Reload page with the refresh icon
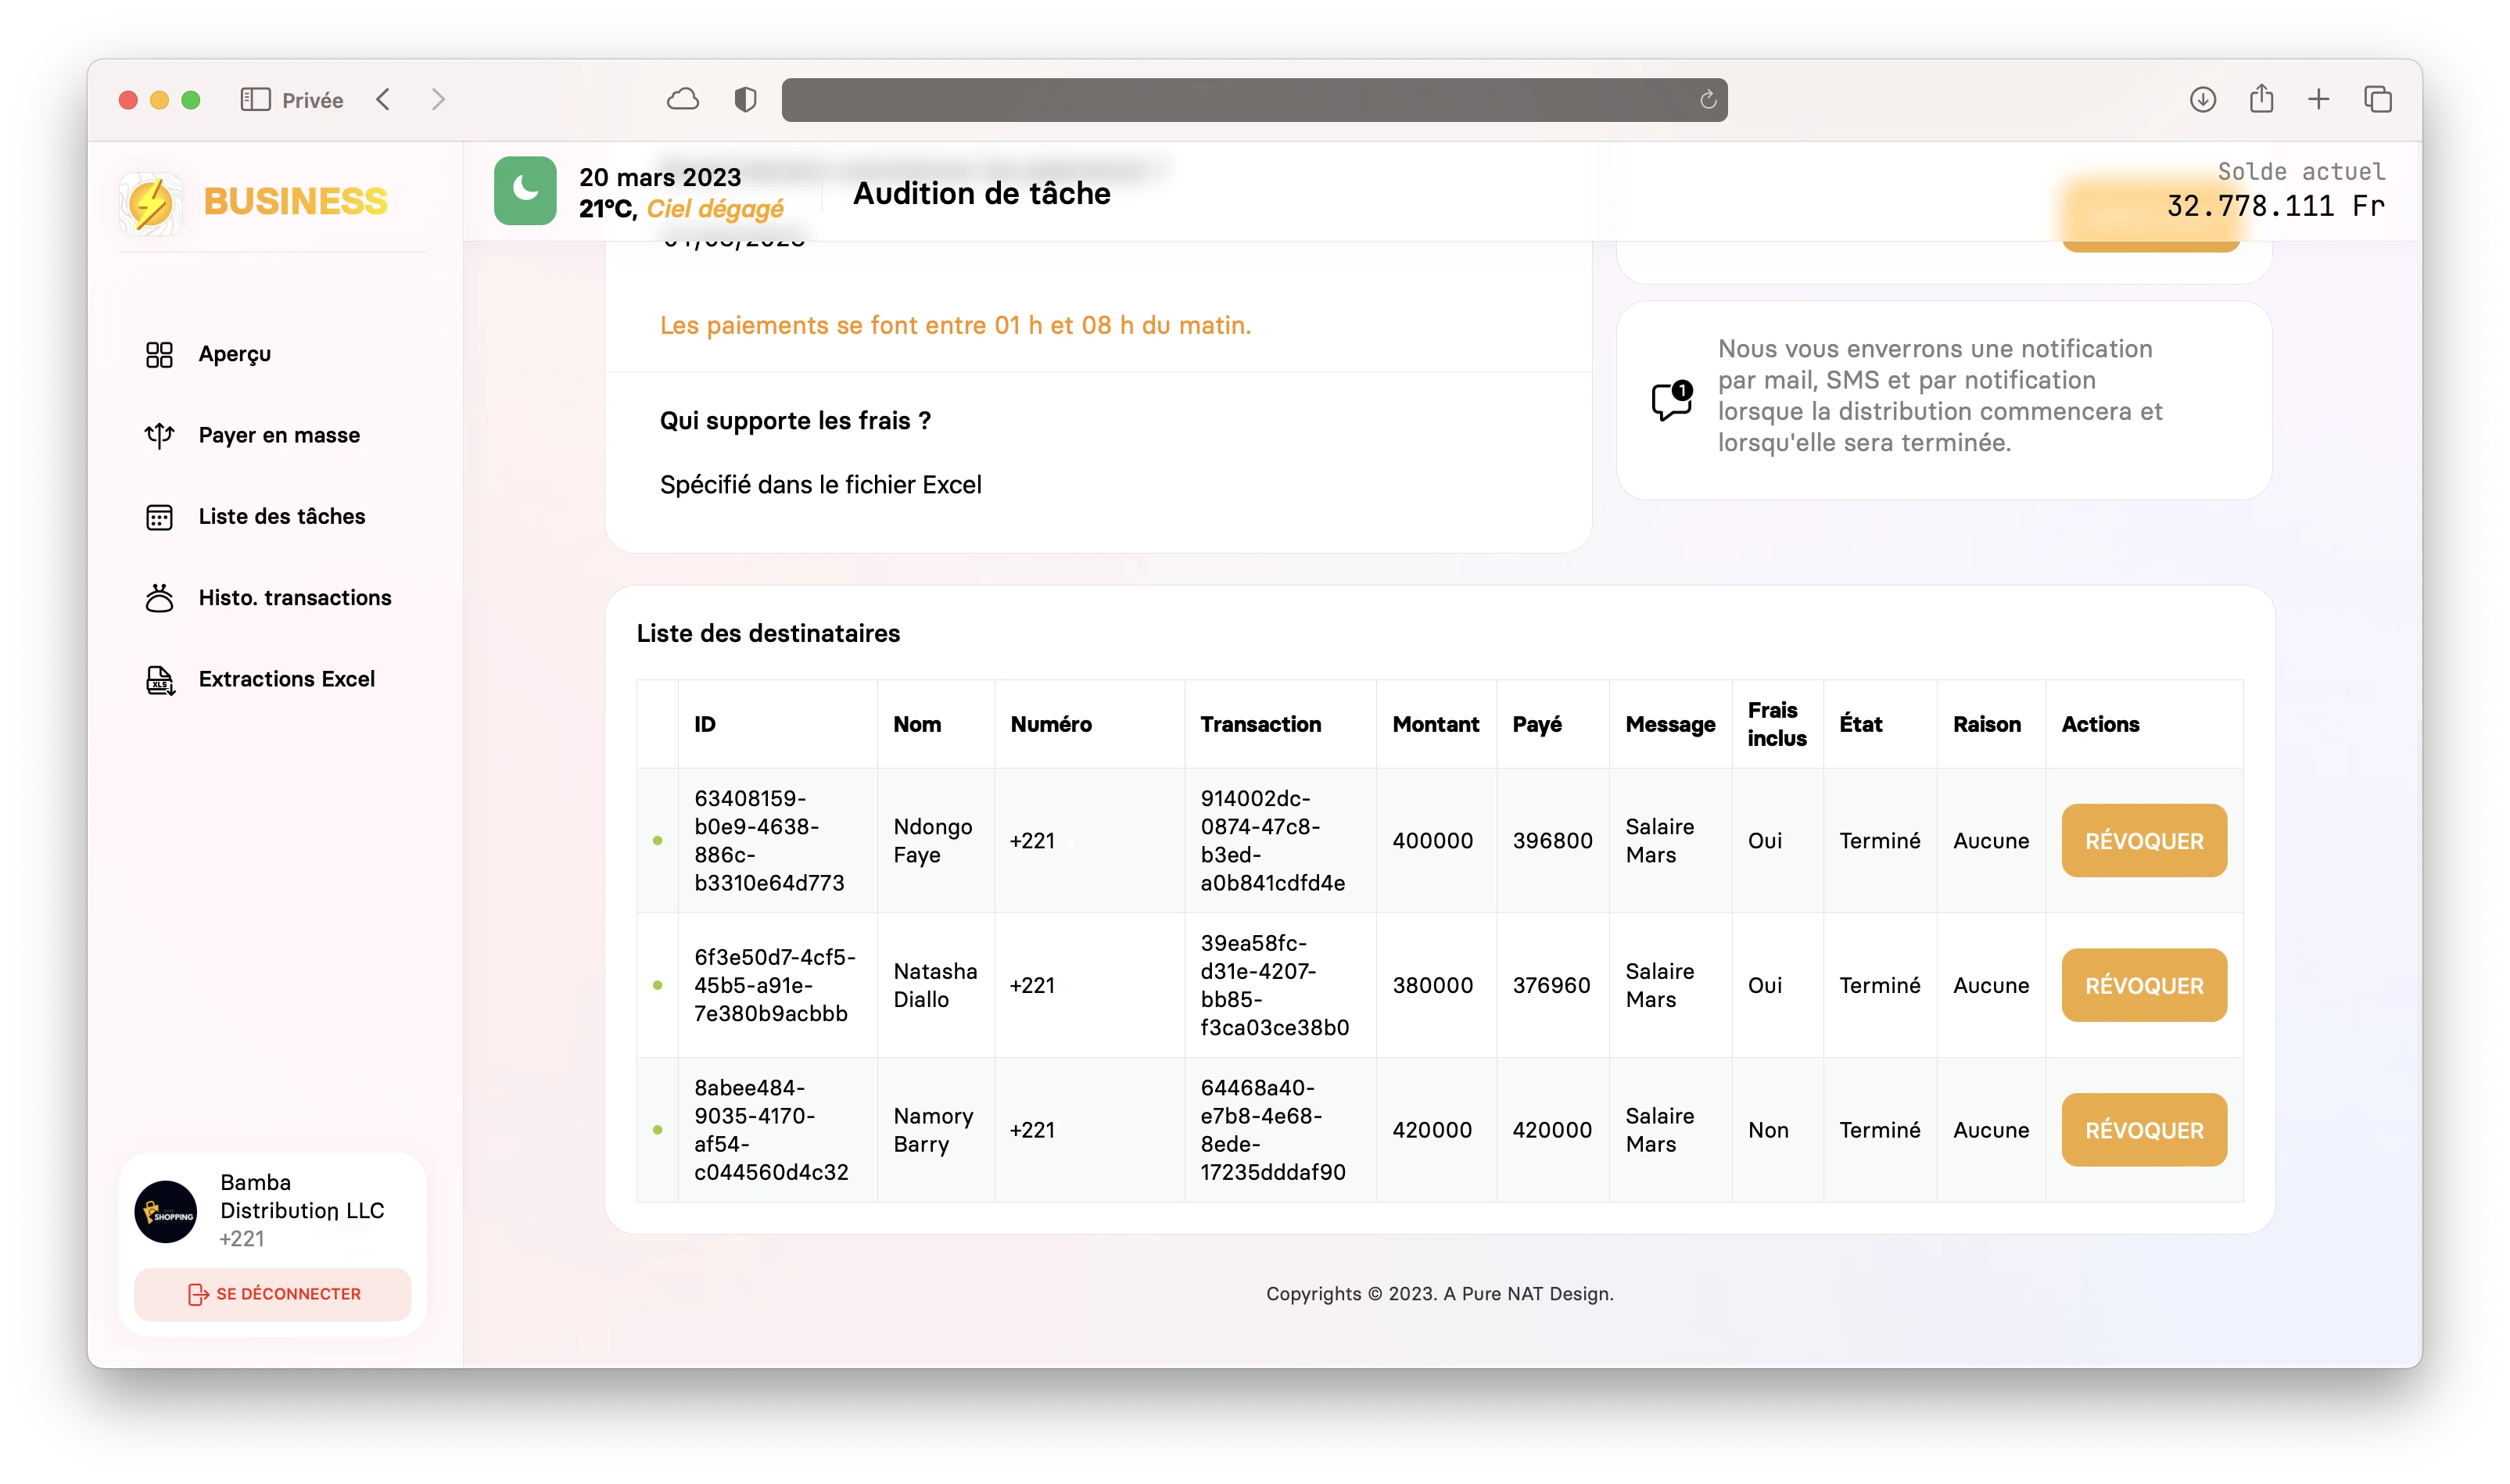The image size is (2510, 1484). click(1708, 99)
